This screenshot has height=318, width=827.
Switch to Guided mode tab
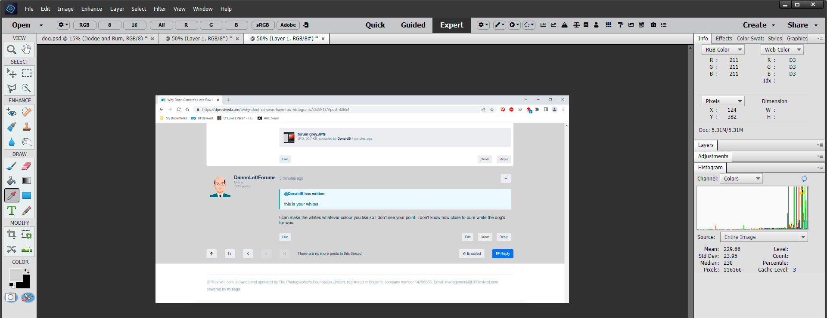coord(413,25)
